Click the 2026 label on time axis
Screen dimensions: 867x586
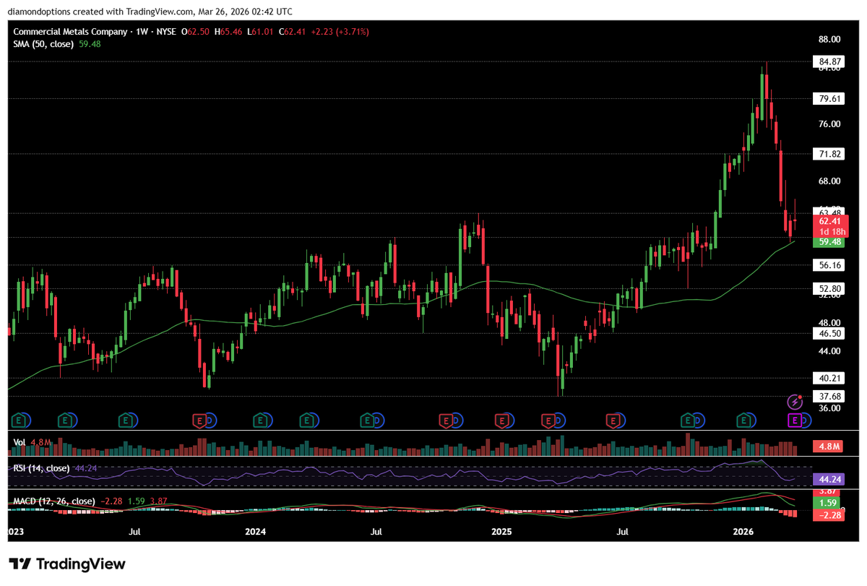(x=743, y=532)
